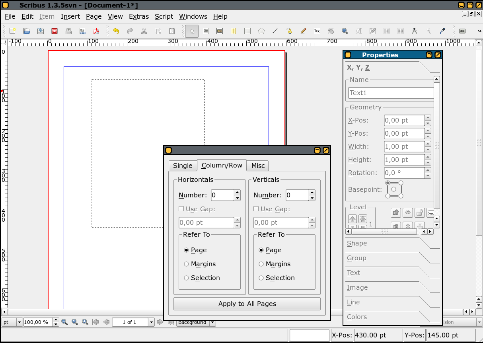Click the horizontal flip arrows button in Properties
Viewport: 483px width, 343px height.
click(408, 212)
